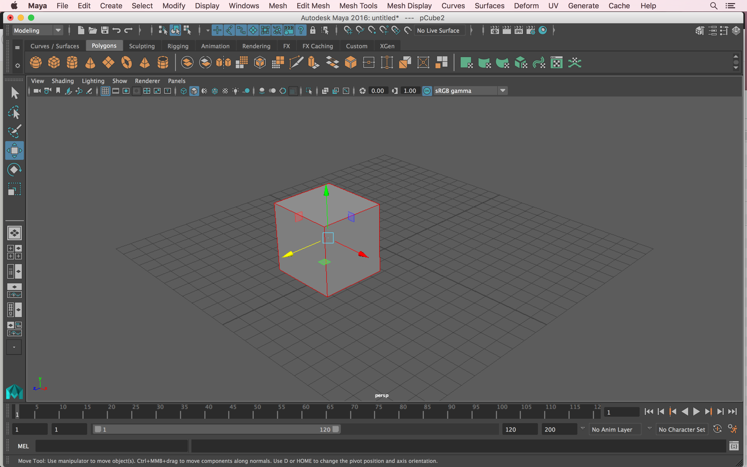Play the animation forwards

point(696,412)
